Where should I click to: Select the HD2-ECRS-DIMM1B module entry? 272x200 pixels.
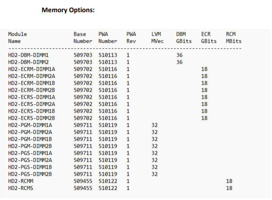32,111
